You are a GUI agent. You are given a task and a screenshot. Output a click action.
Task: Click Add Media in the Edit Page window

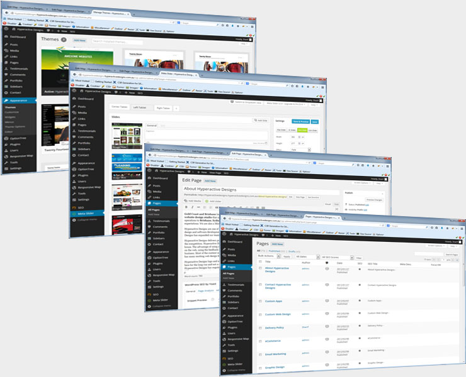(x=193, y=201)
